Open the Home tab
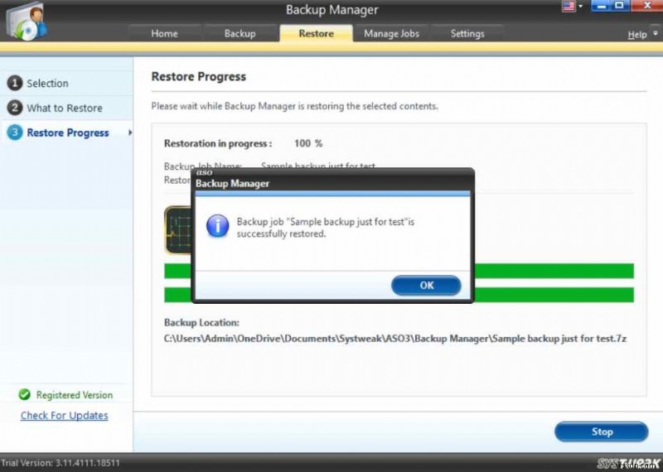The image size is (663, 472). coord(164,33)
